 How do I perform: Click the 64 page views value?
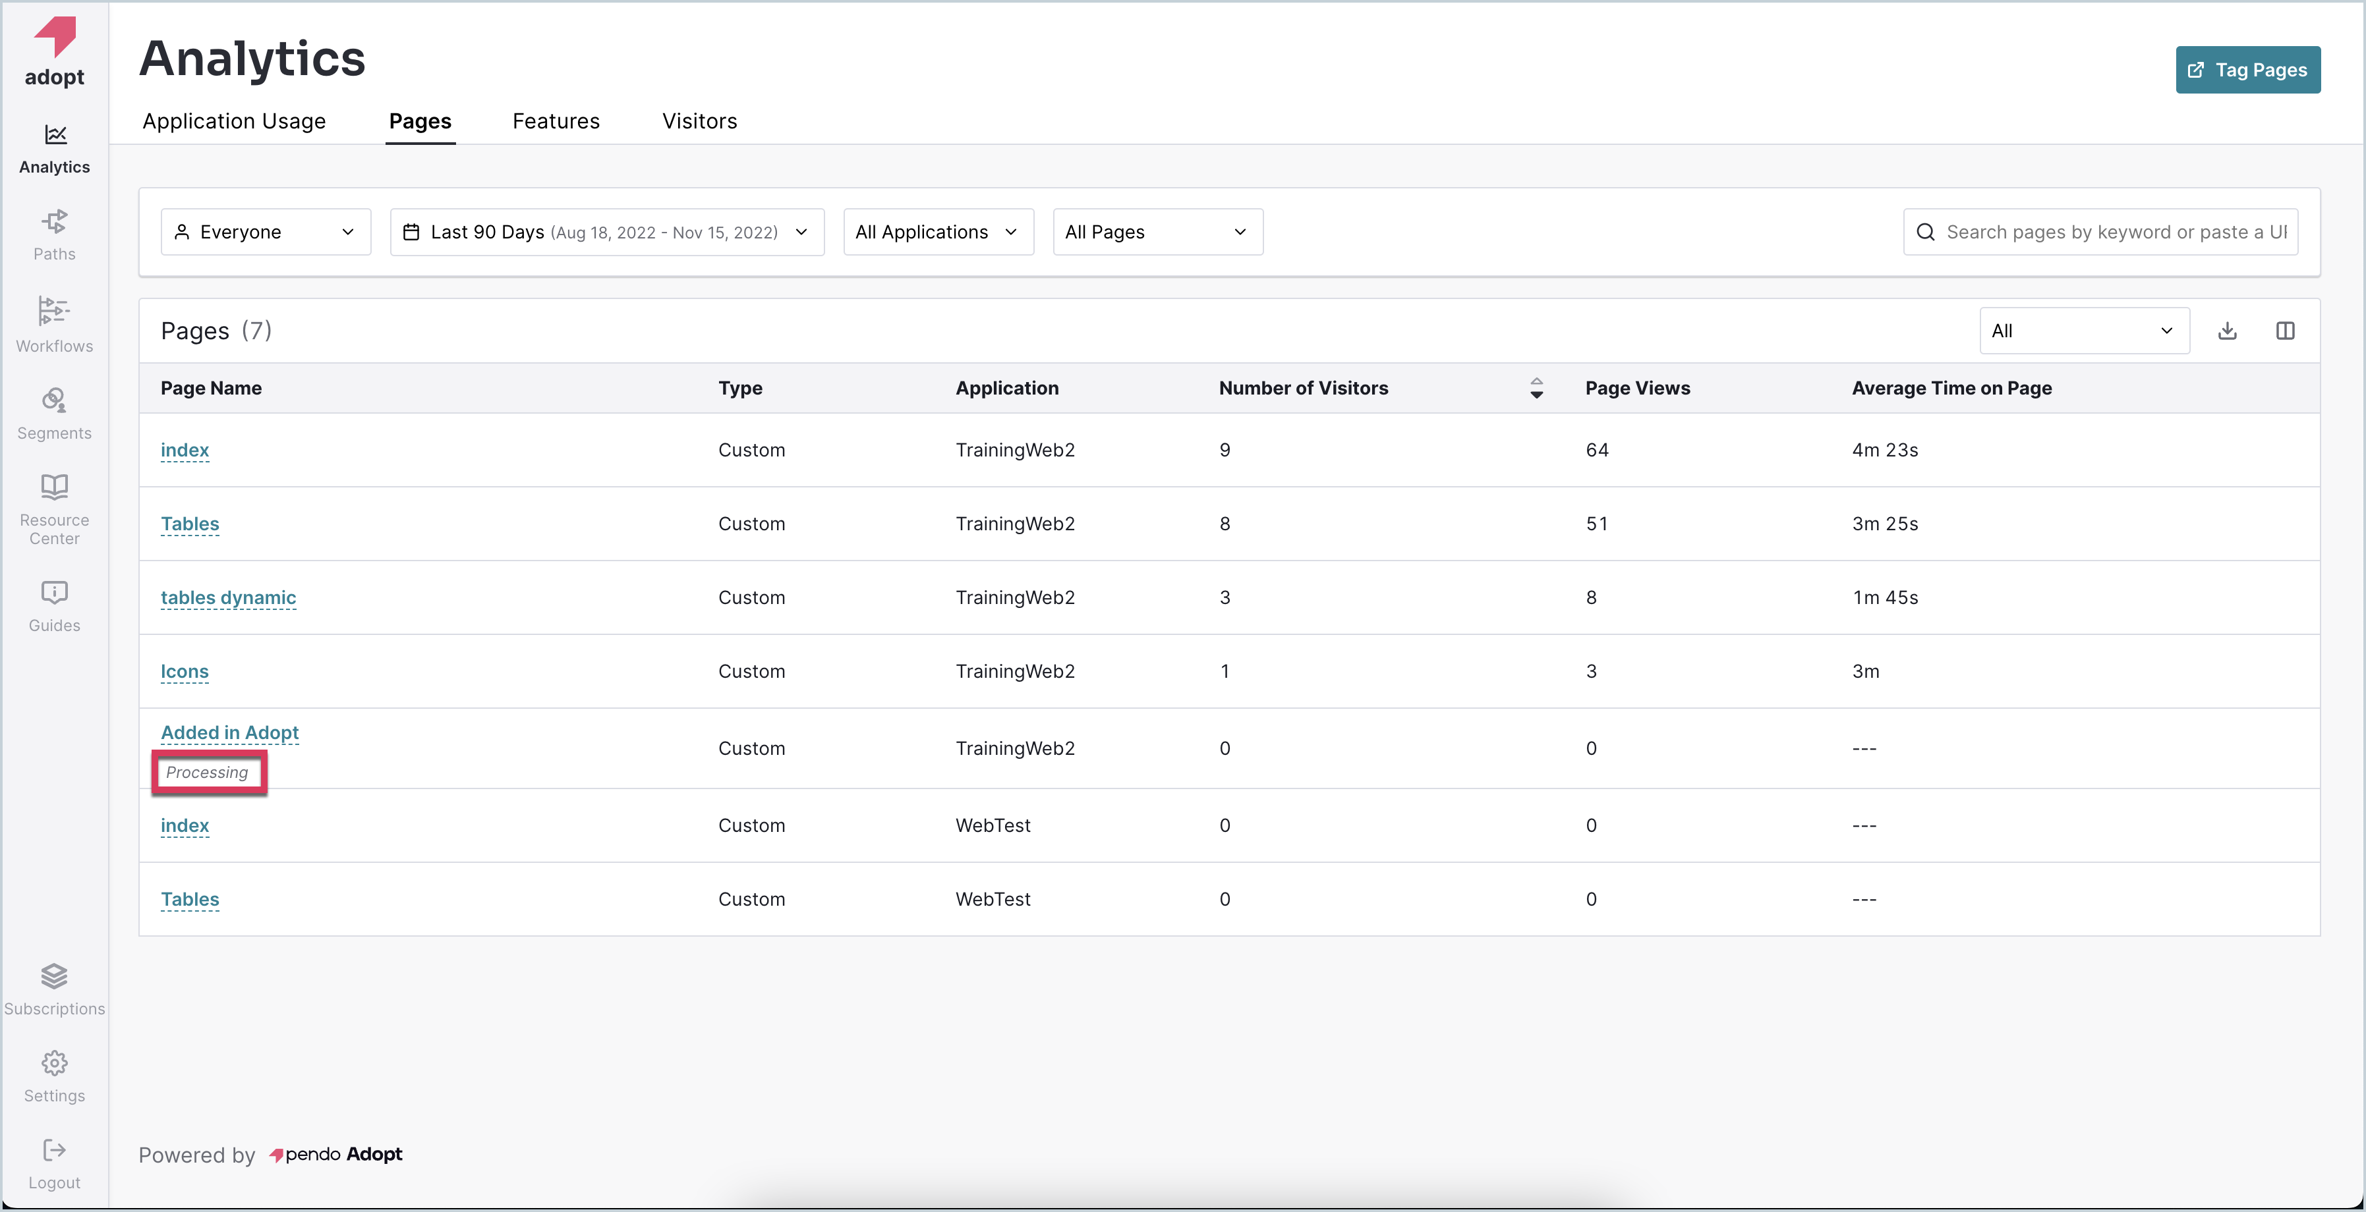point(1598,450)
